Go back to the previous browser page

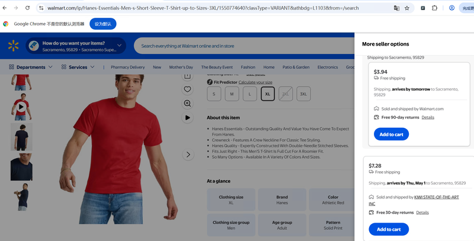click(5, 8)
